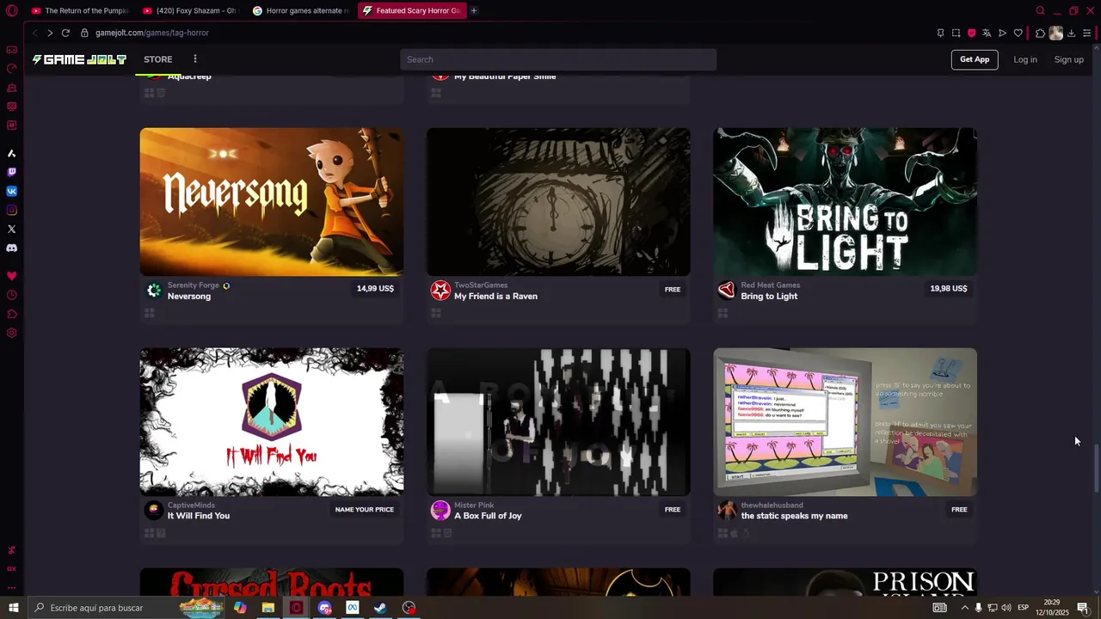Click the TwoStarGames developer name
This screenshot has width=1101, height=619.
(481, 285)
